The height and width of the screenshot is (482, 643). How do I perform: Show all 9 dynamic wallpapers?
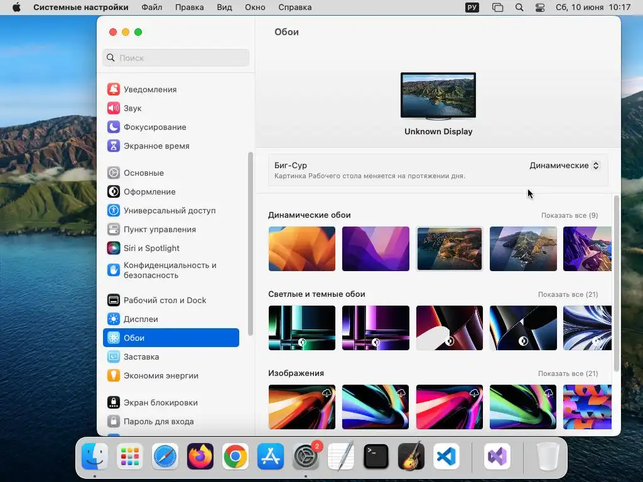(570, 216)
